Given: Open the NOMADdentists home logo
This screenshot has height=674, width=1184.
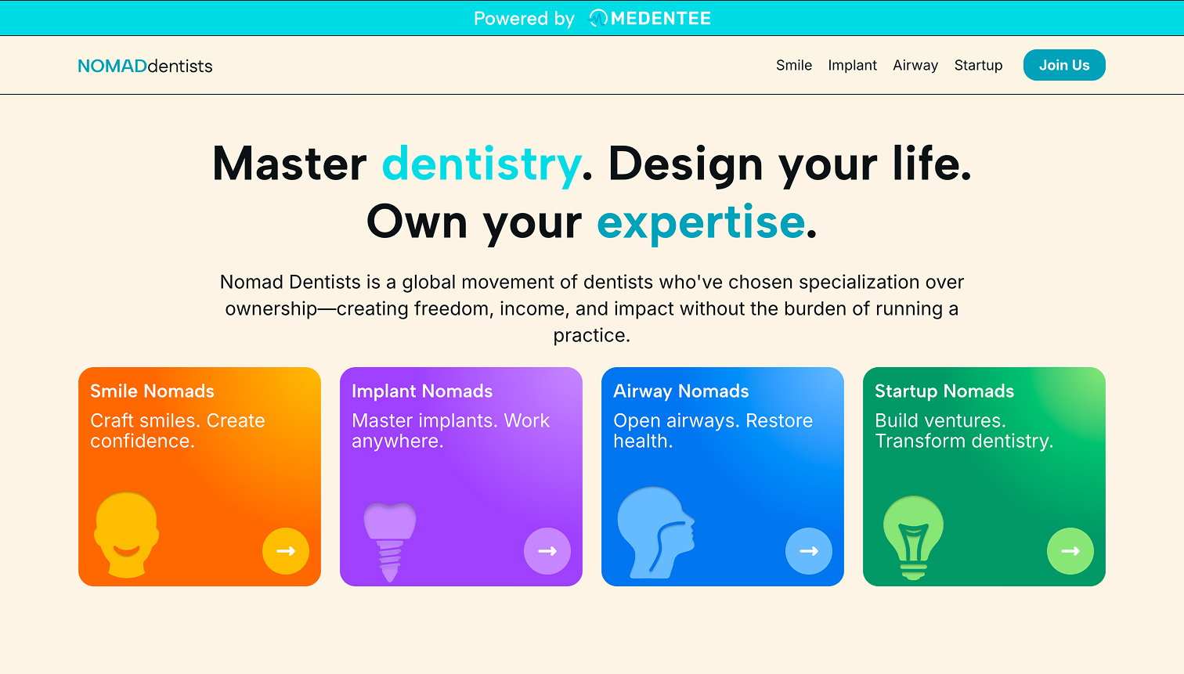Looking at the screenshot, I should [x=145, y=66].
